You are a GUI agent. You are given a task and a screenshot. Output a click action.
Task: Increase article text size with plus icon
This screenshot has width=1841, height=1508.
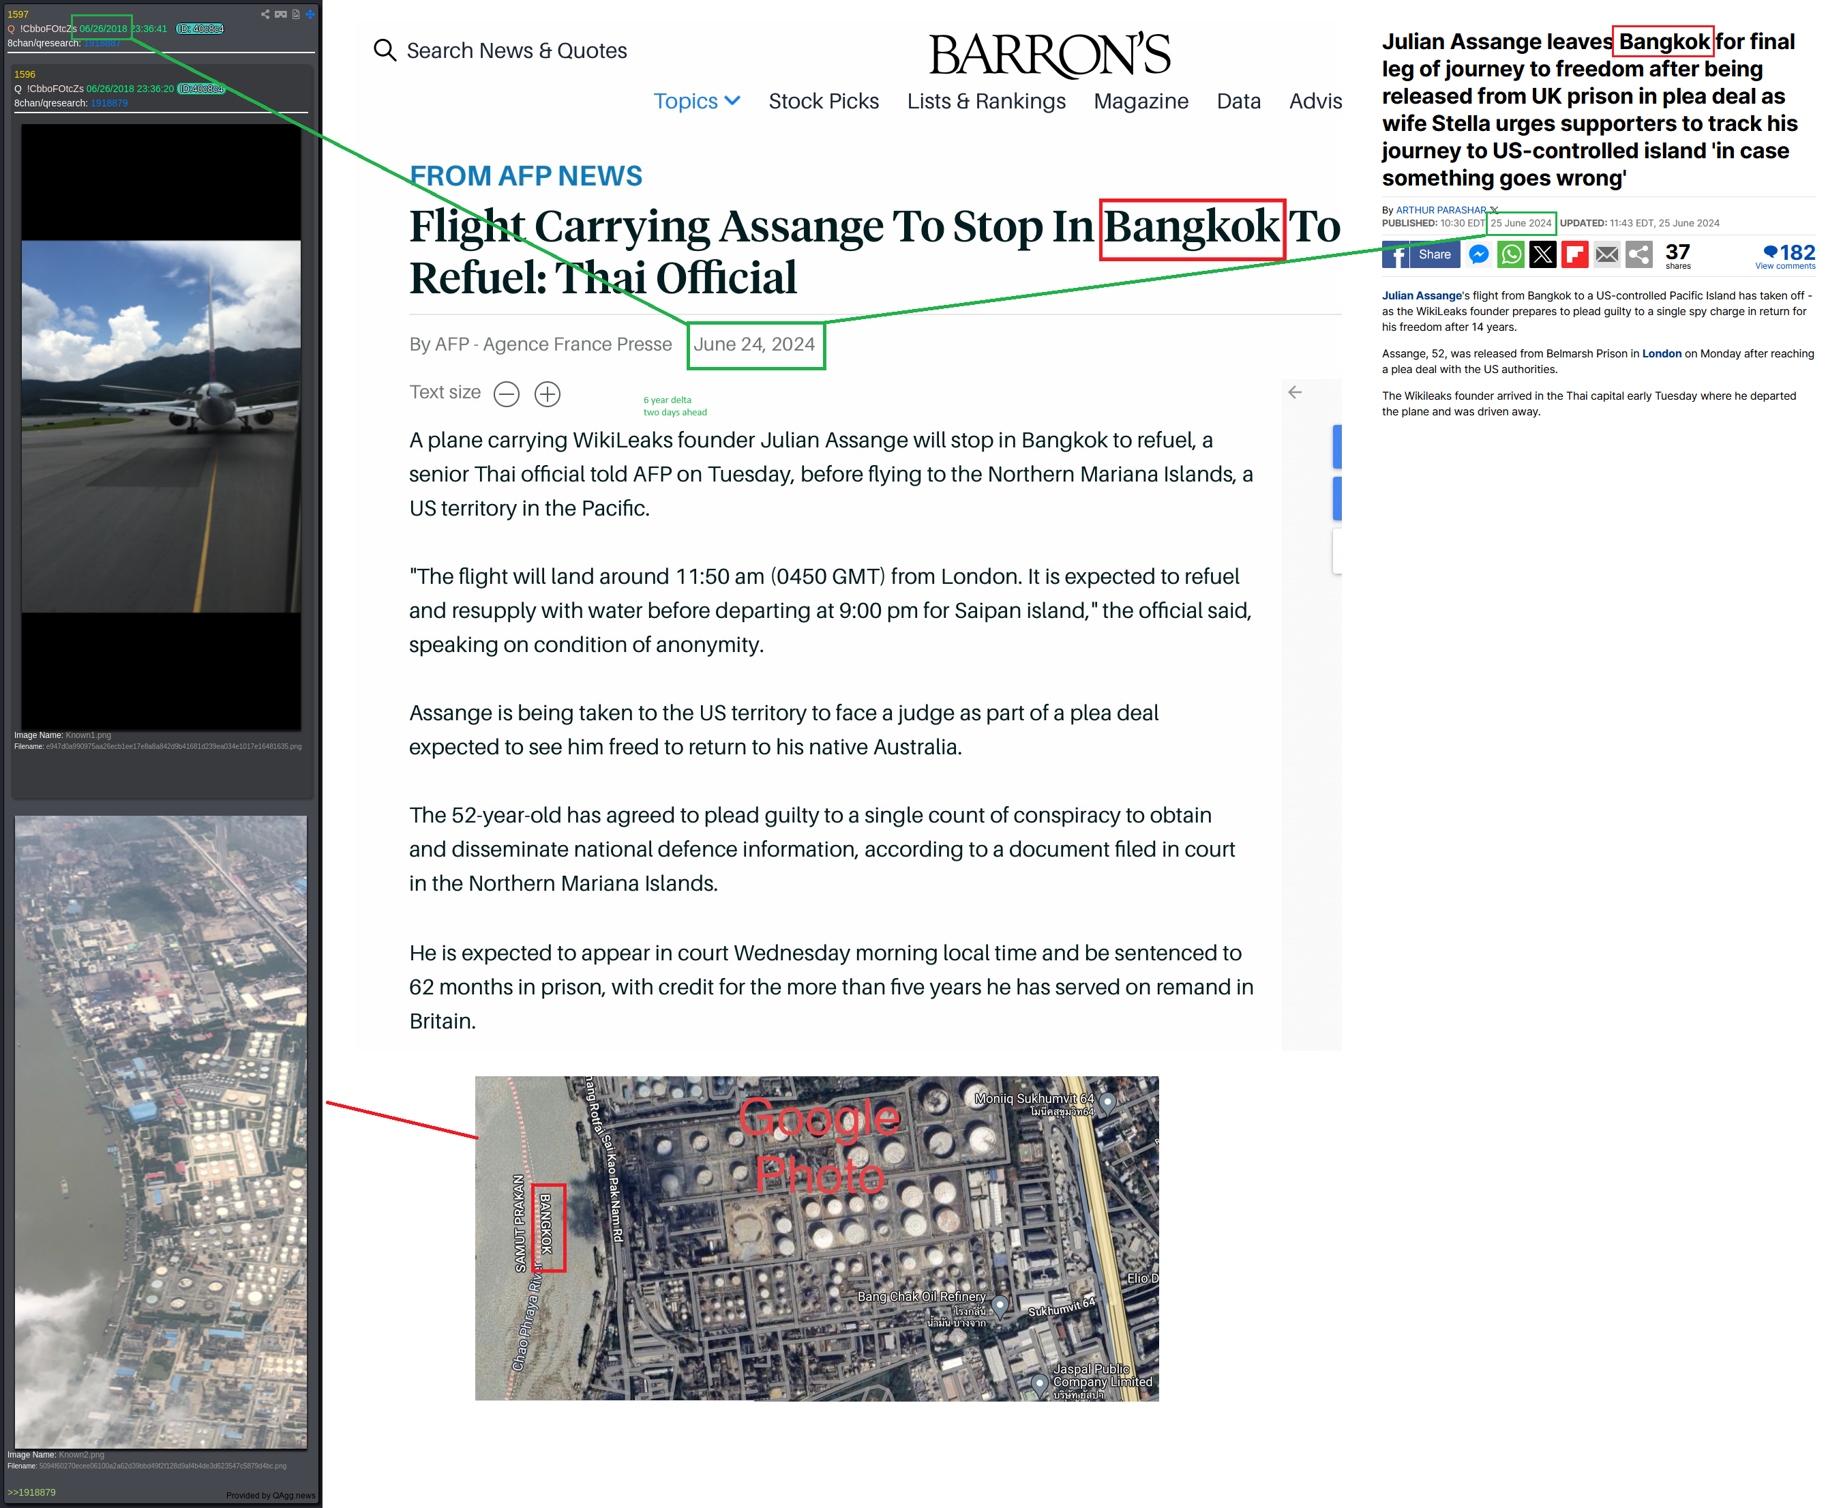click(547, 394)
